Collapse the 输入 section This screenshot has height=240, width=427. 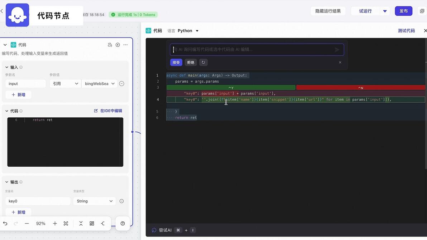(7, 67)
